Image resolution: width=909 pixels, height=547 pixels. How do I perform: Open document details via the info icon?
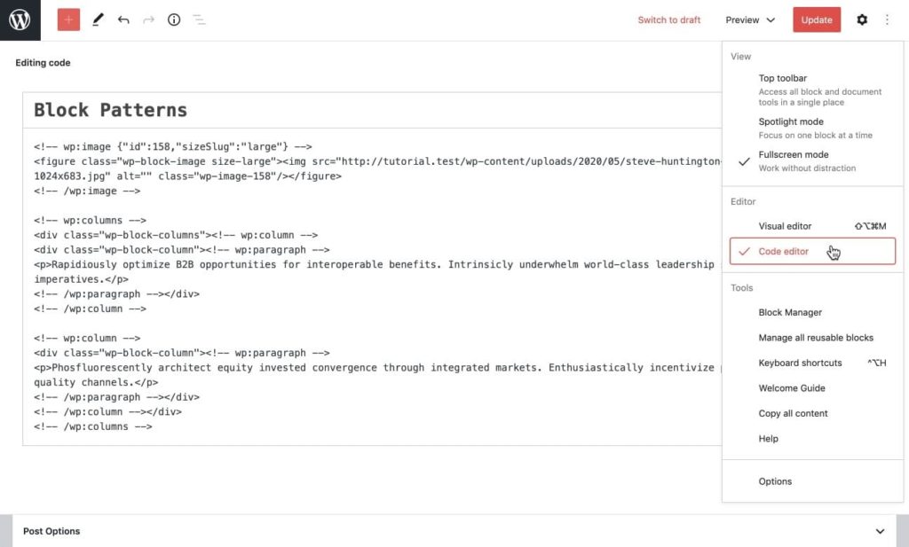(x=173, y=19)
